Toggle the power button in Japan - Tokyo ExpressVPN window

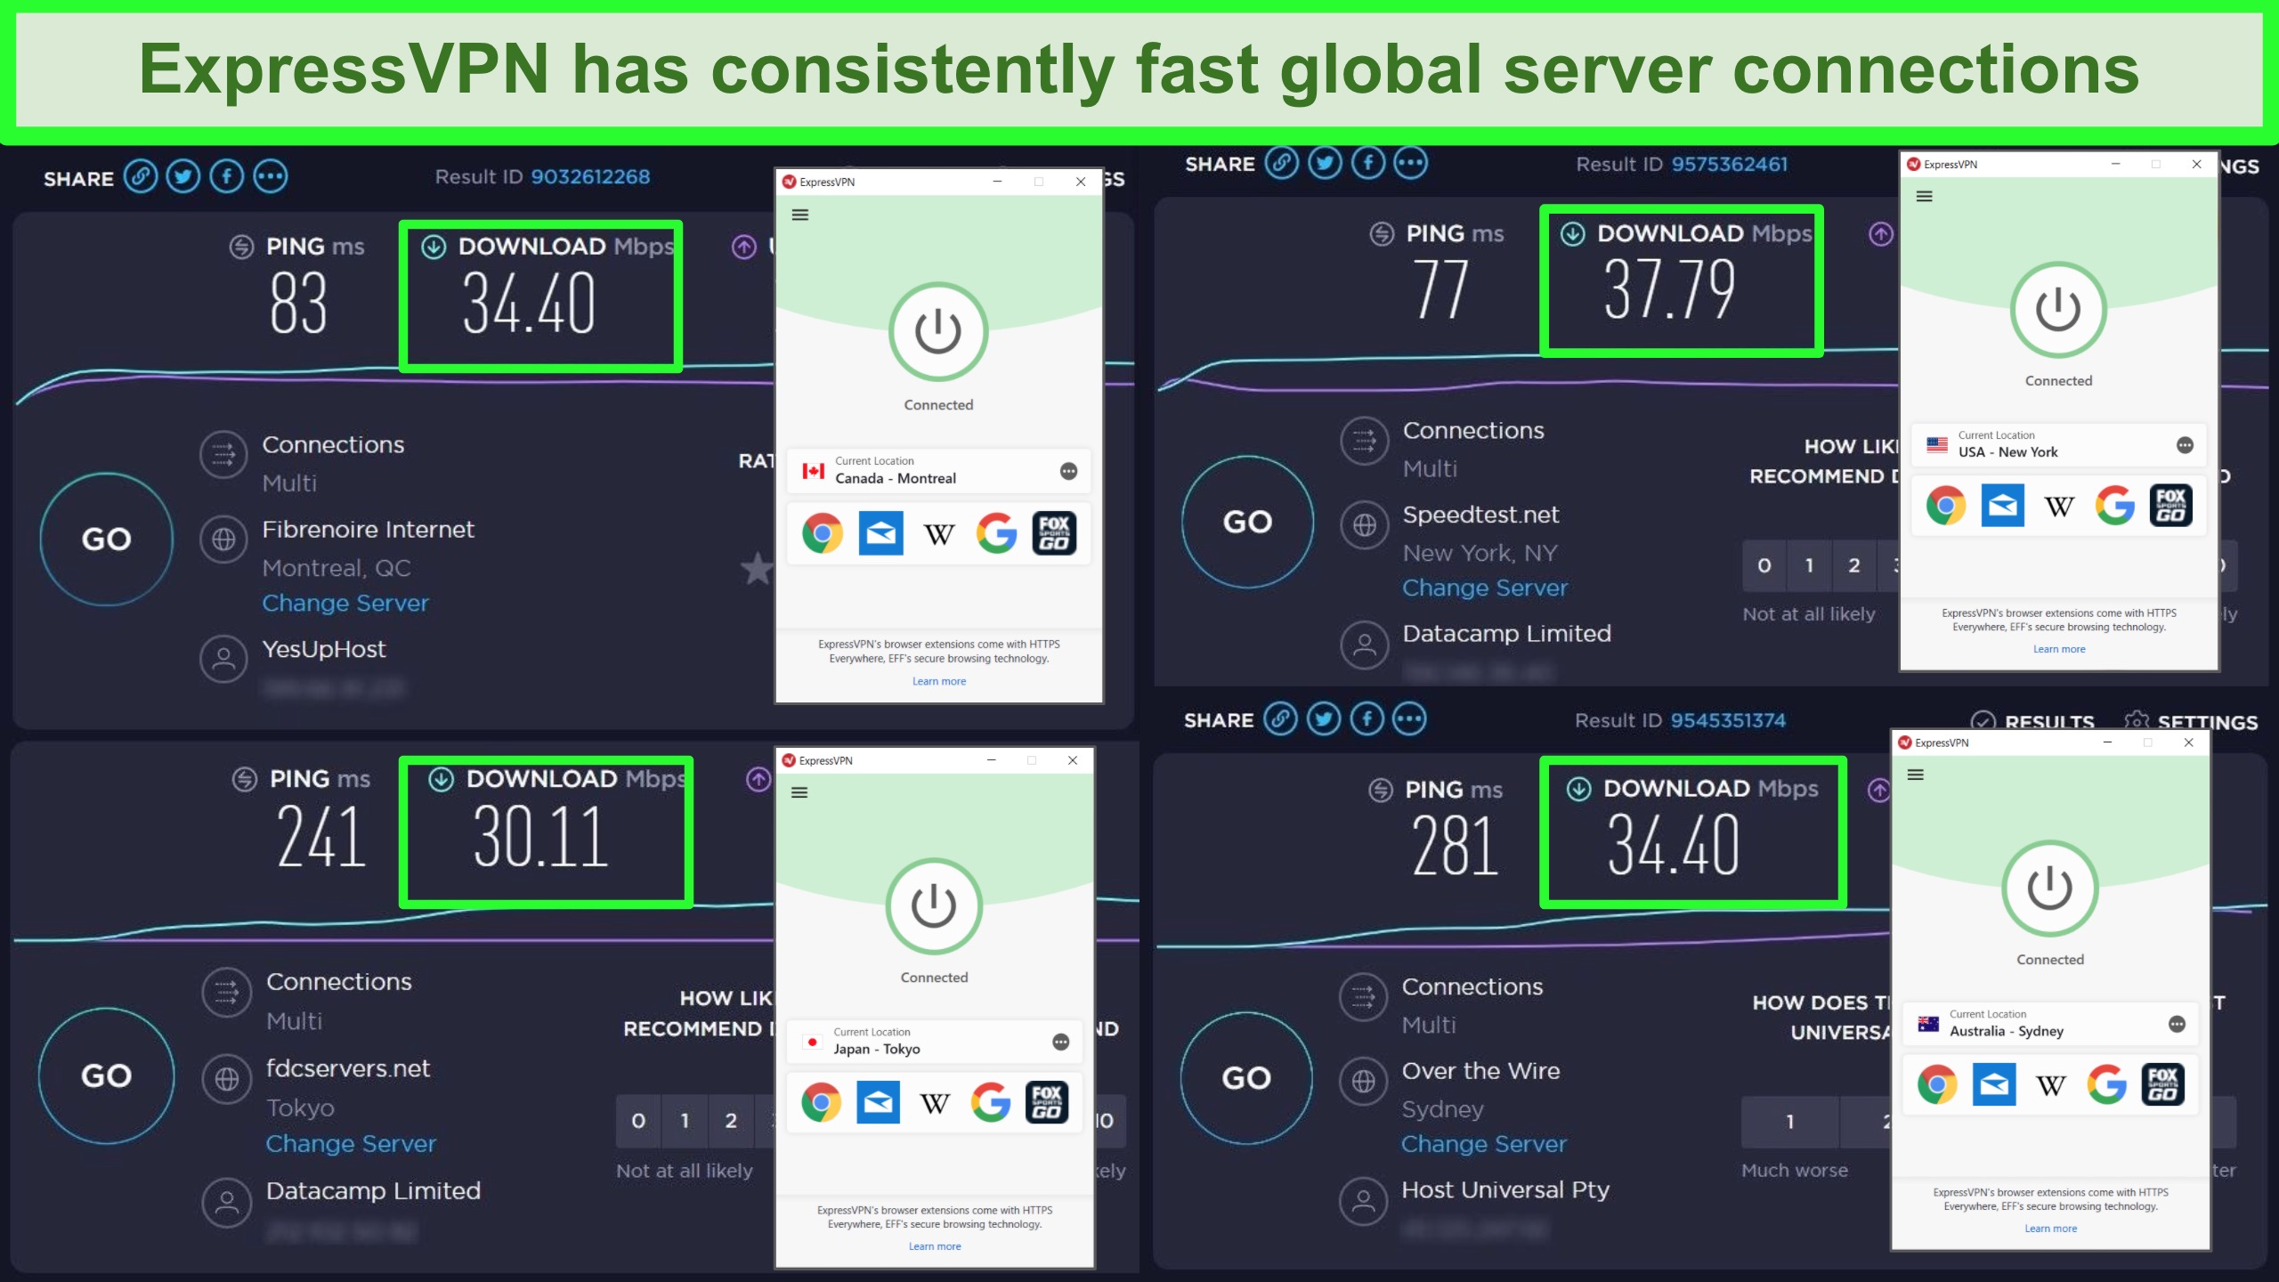pyautogui.click(x=934, y=905)
